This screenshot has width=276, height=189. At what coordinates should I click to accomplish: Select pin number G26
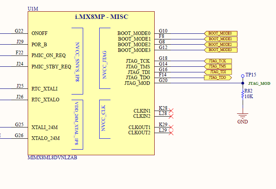click(x=19, y=136)
